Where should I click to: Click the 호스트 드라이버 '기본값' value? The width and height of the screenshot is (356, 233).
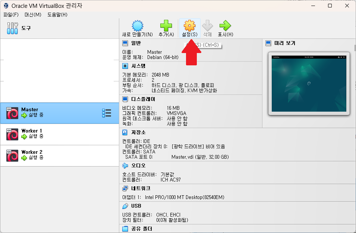click(167, 175)
